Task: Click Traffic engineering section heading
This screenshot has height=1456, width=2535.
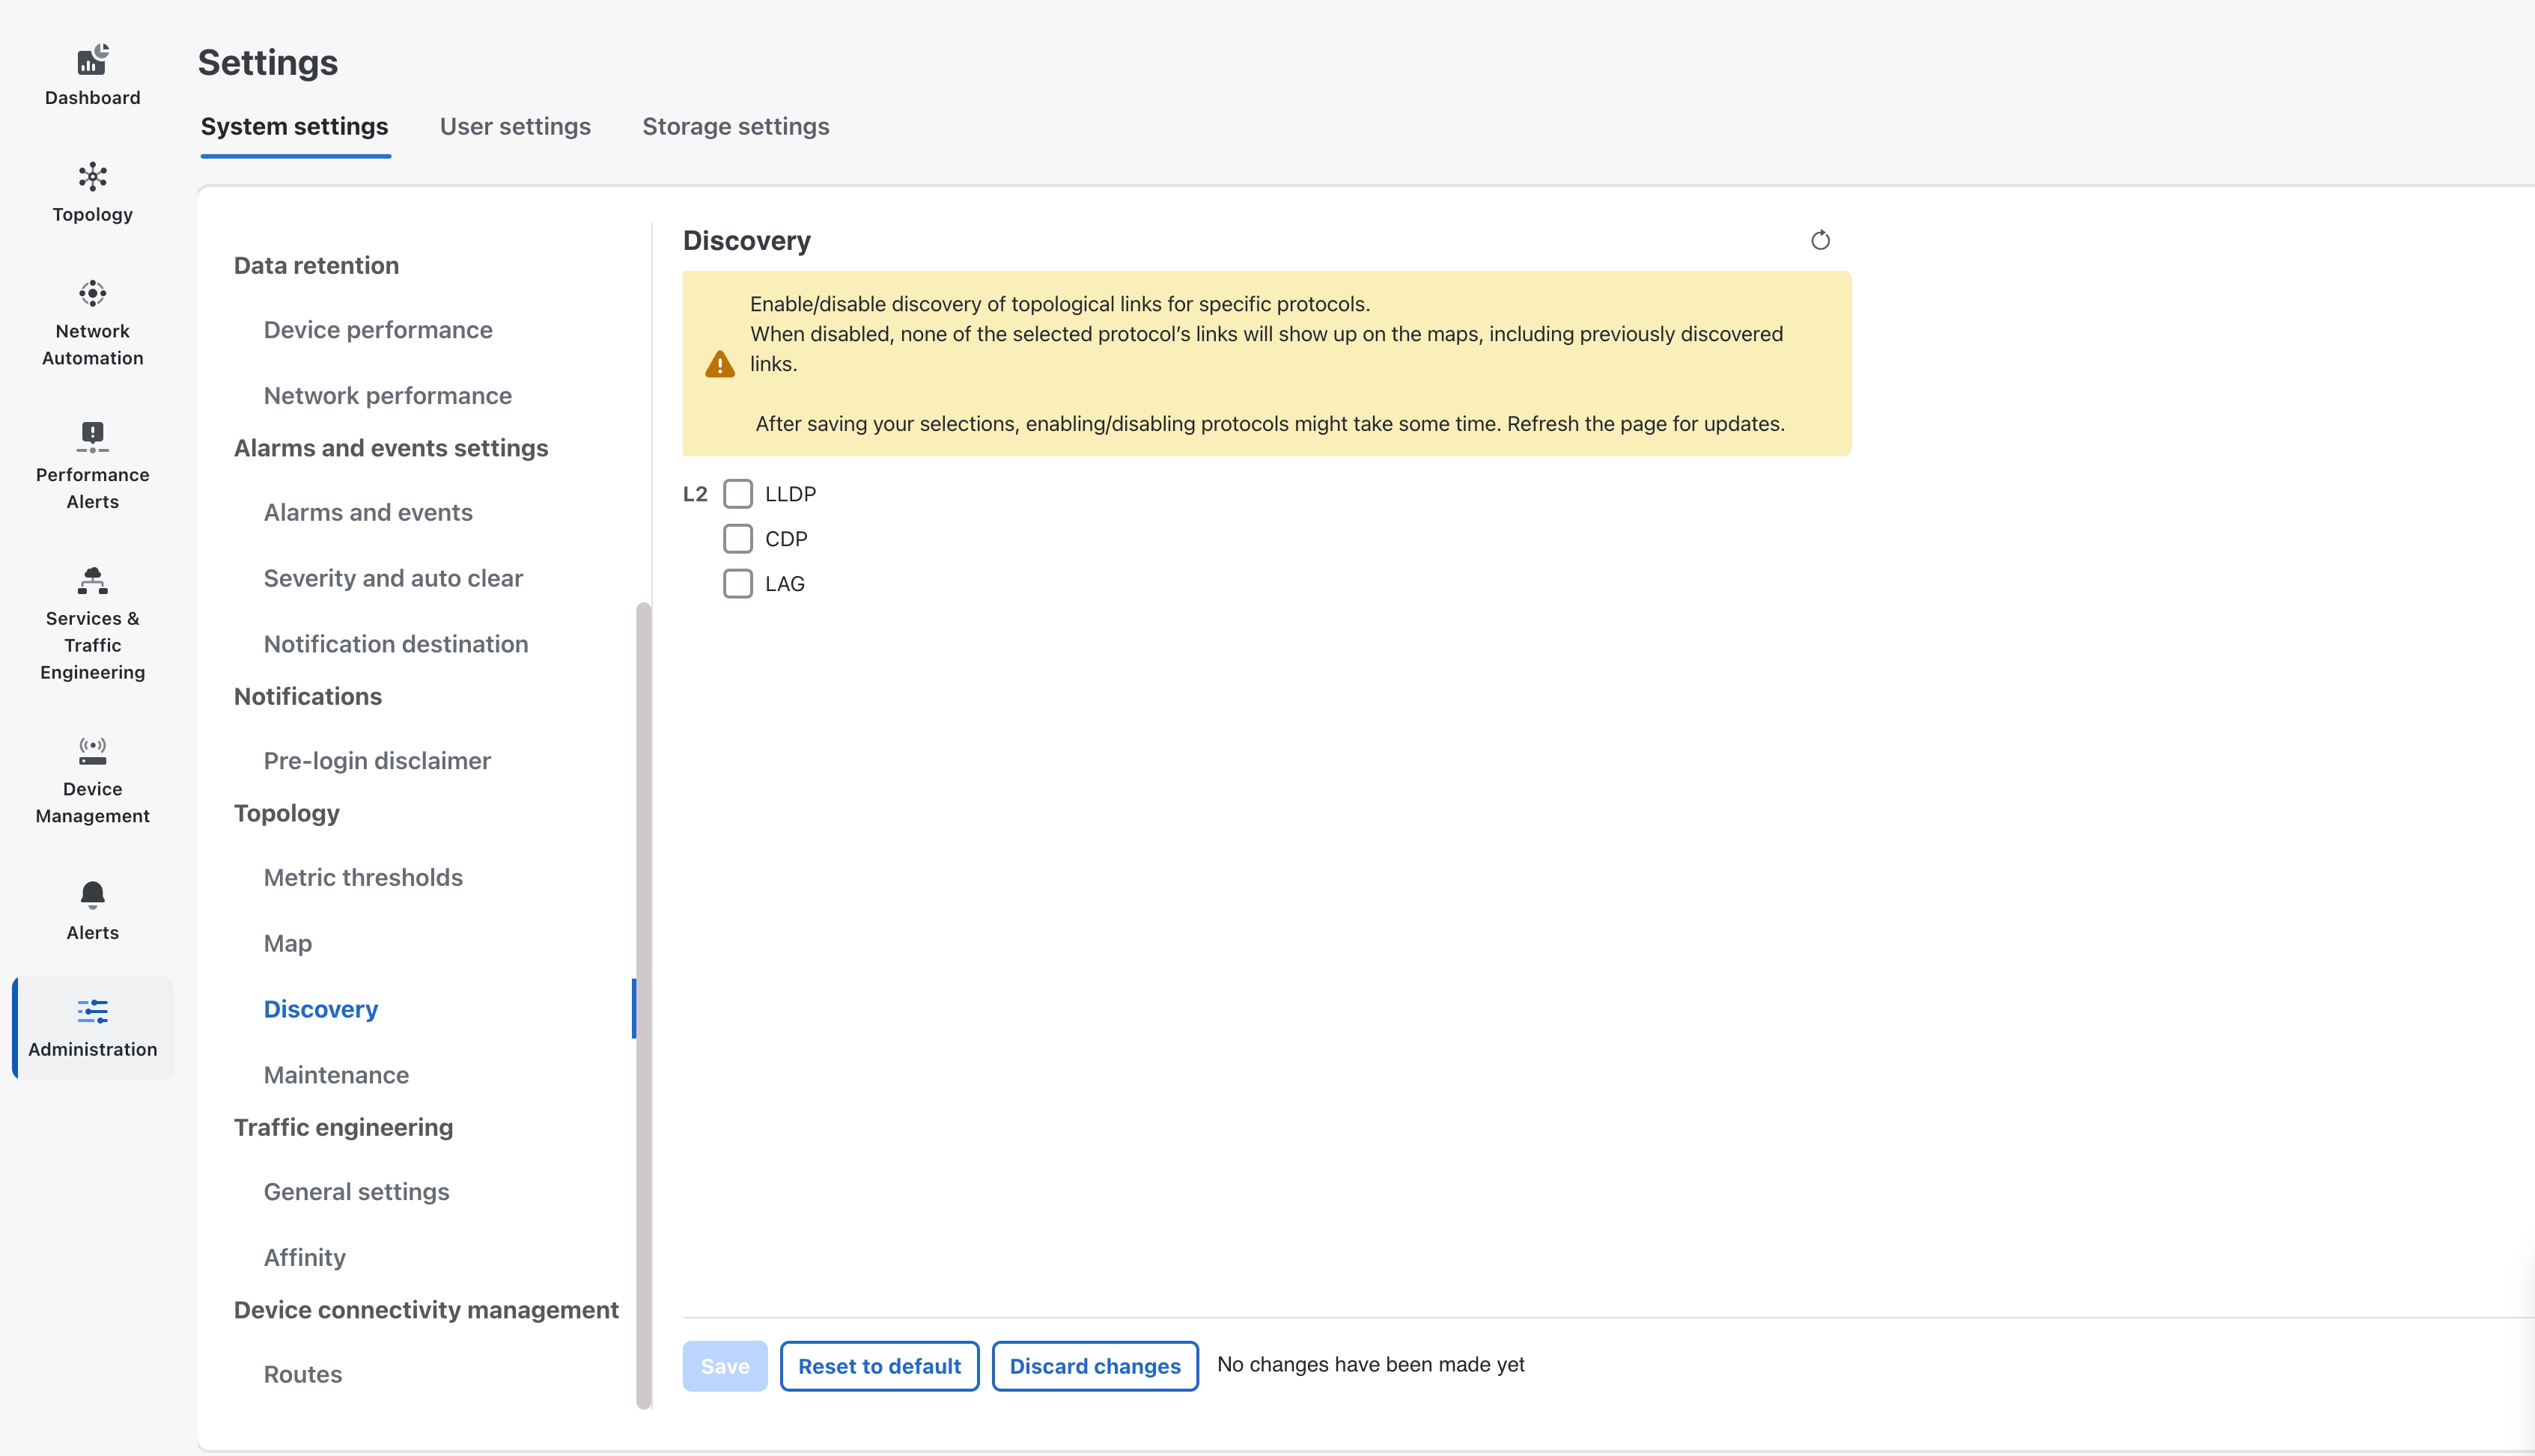Action: (342, 1127)
